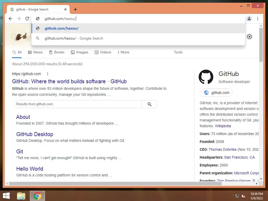Click the Chrome taskbar icon

(x=37, y=196)
